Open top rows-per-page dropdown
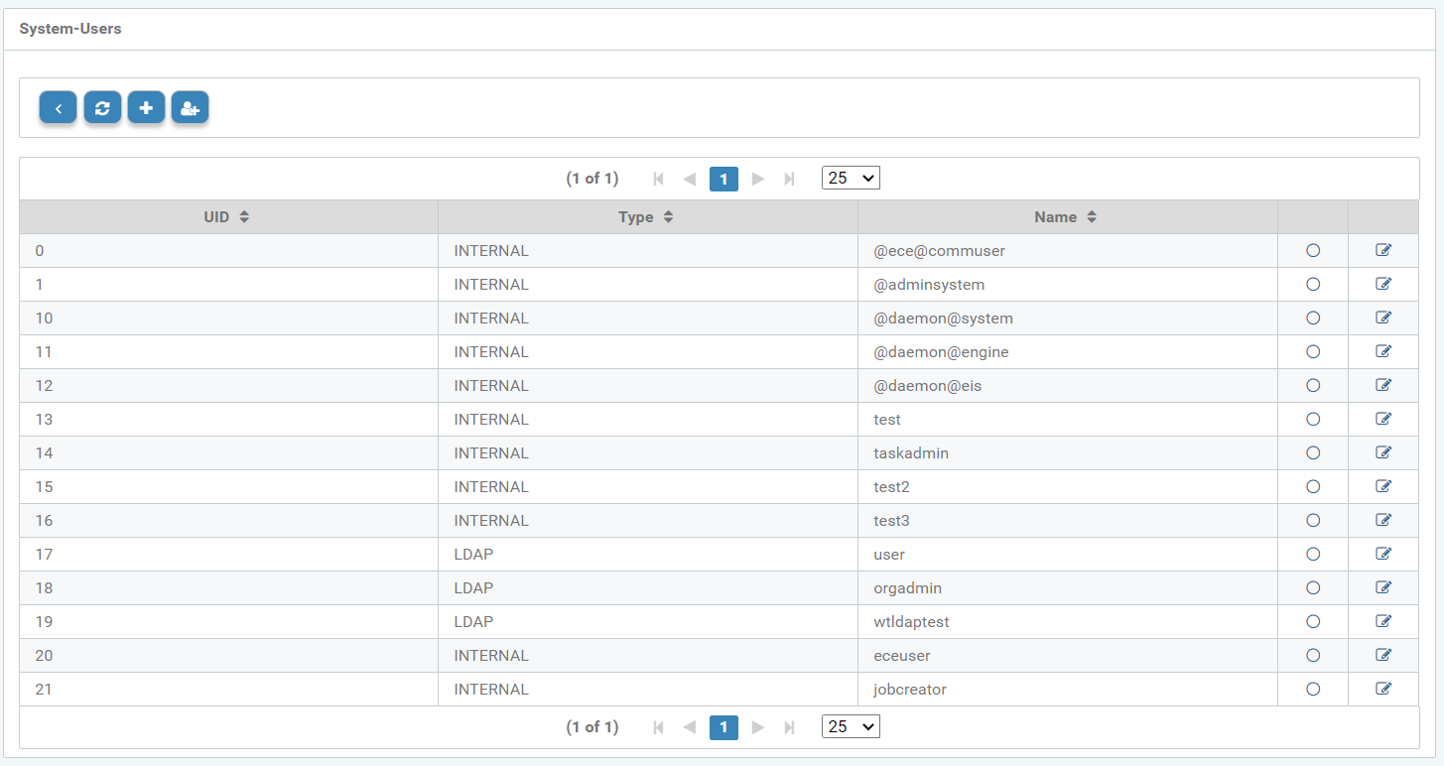The image size is (1444, 766). coord(851,178)
